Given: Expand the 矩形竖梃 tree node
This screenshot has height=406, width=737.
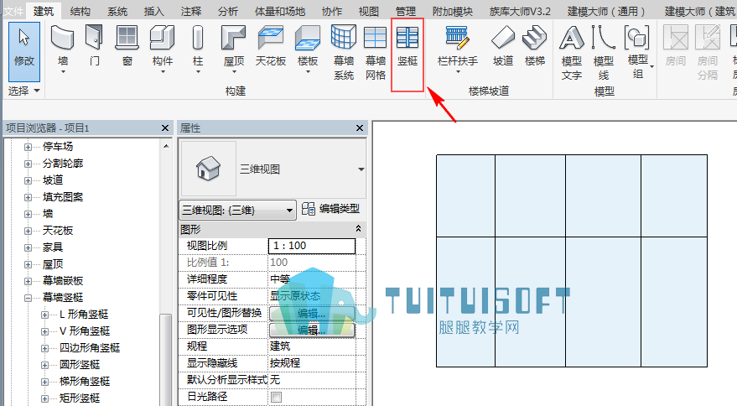Looking at the screenshot, I should (x=44, y=398).
